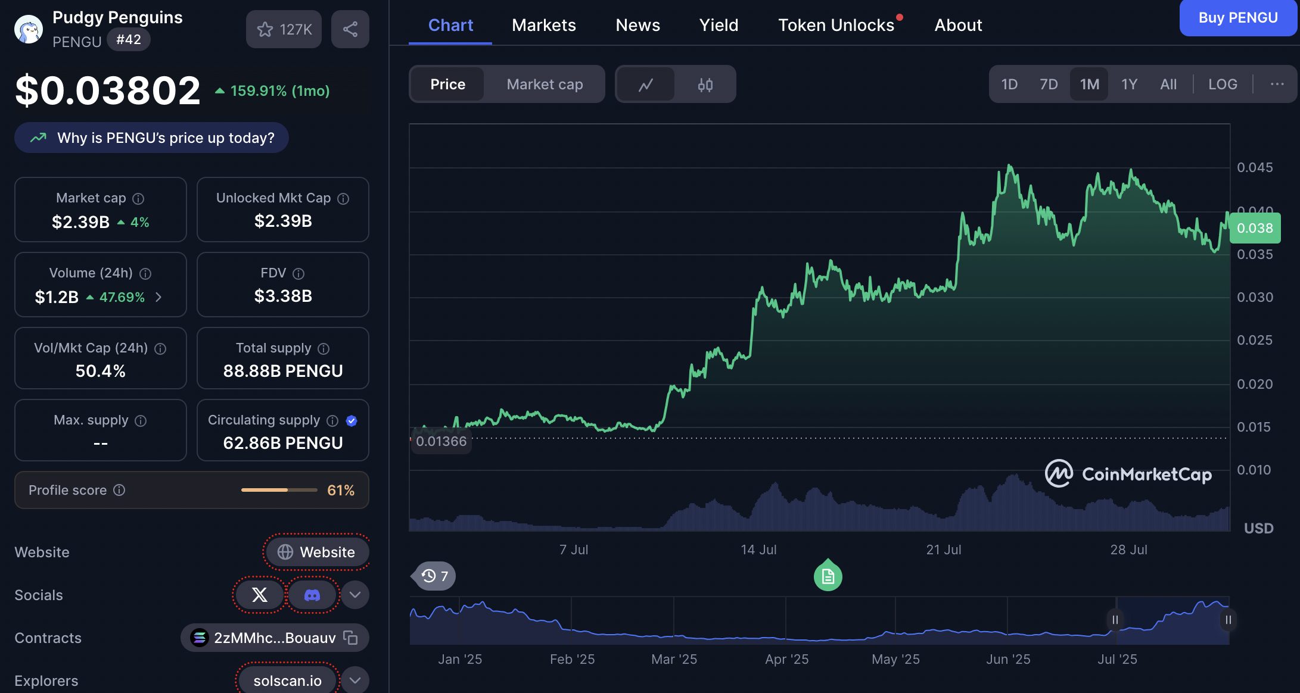Open solscan.io explorer link
The width and height of the screenshot is (1300, 693).
[287, 680]
